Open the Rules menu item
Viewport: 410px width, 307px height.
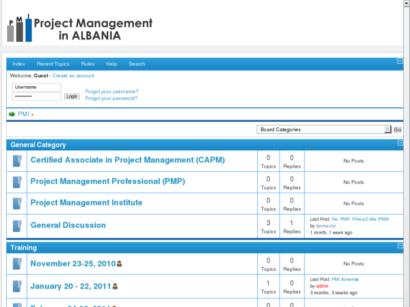pyautogui.click(x=87, y=64)
